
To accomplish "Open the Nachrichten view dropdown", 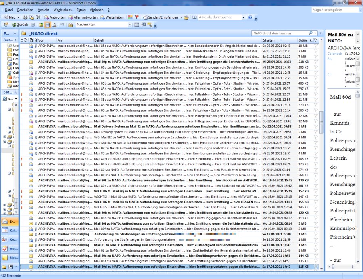I will 129,25.
